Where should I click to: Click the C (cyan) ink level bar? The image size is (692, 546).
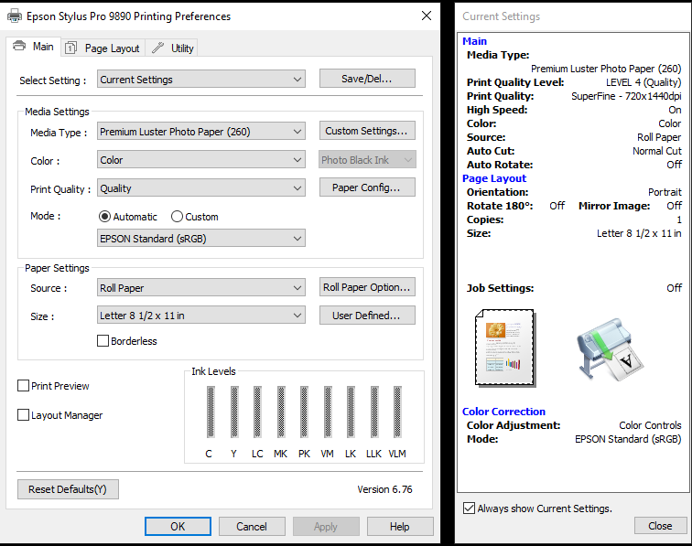[x=211, y=412]
